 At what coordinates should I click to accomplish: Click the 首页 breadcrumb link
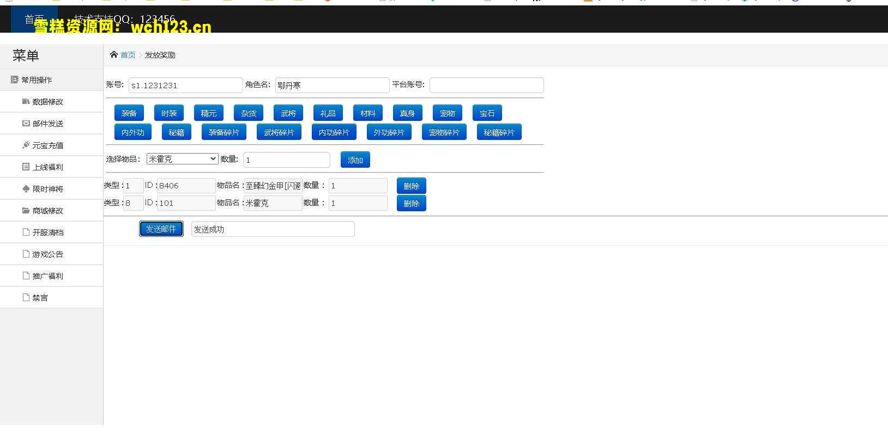tap(128, 55)
